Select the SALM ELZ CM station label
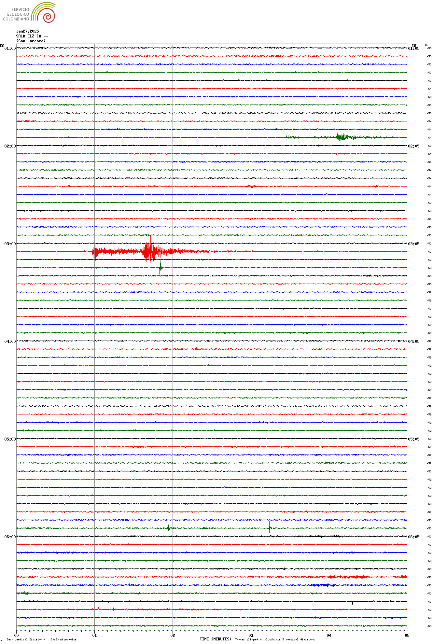This screenshot has width=433, height=644. 32,36
